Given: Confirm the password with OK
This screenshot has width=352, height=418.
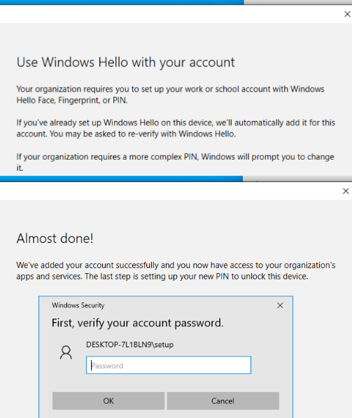Looking at the screenshot, I should 108,400.
